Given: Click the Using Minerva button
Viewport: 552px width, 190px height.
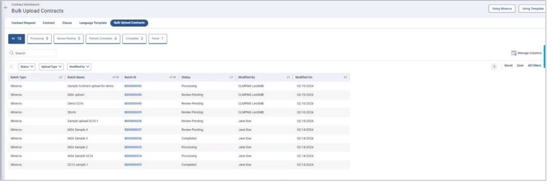Looking at the screenshot, I should pyautogui.click(x=501, y=9).
